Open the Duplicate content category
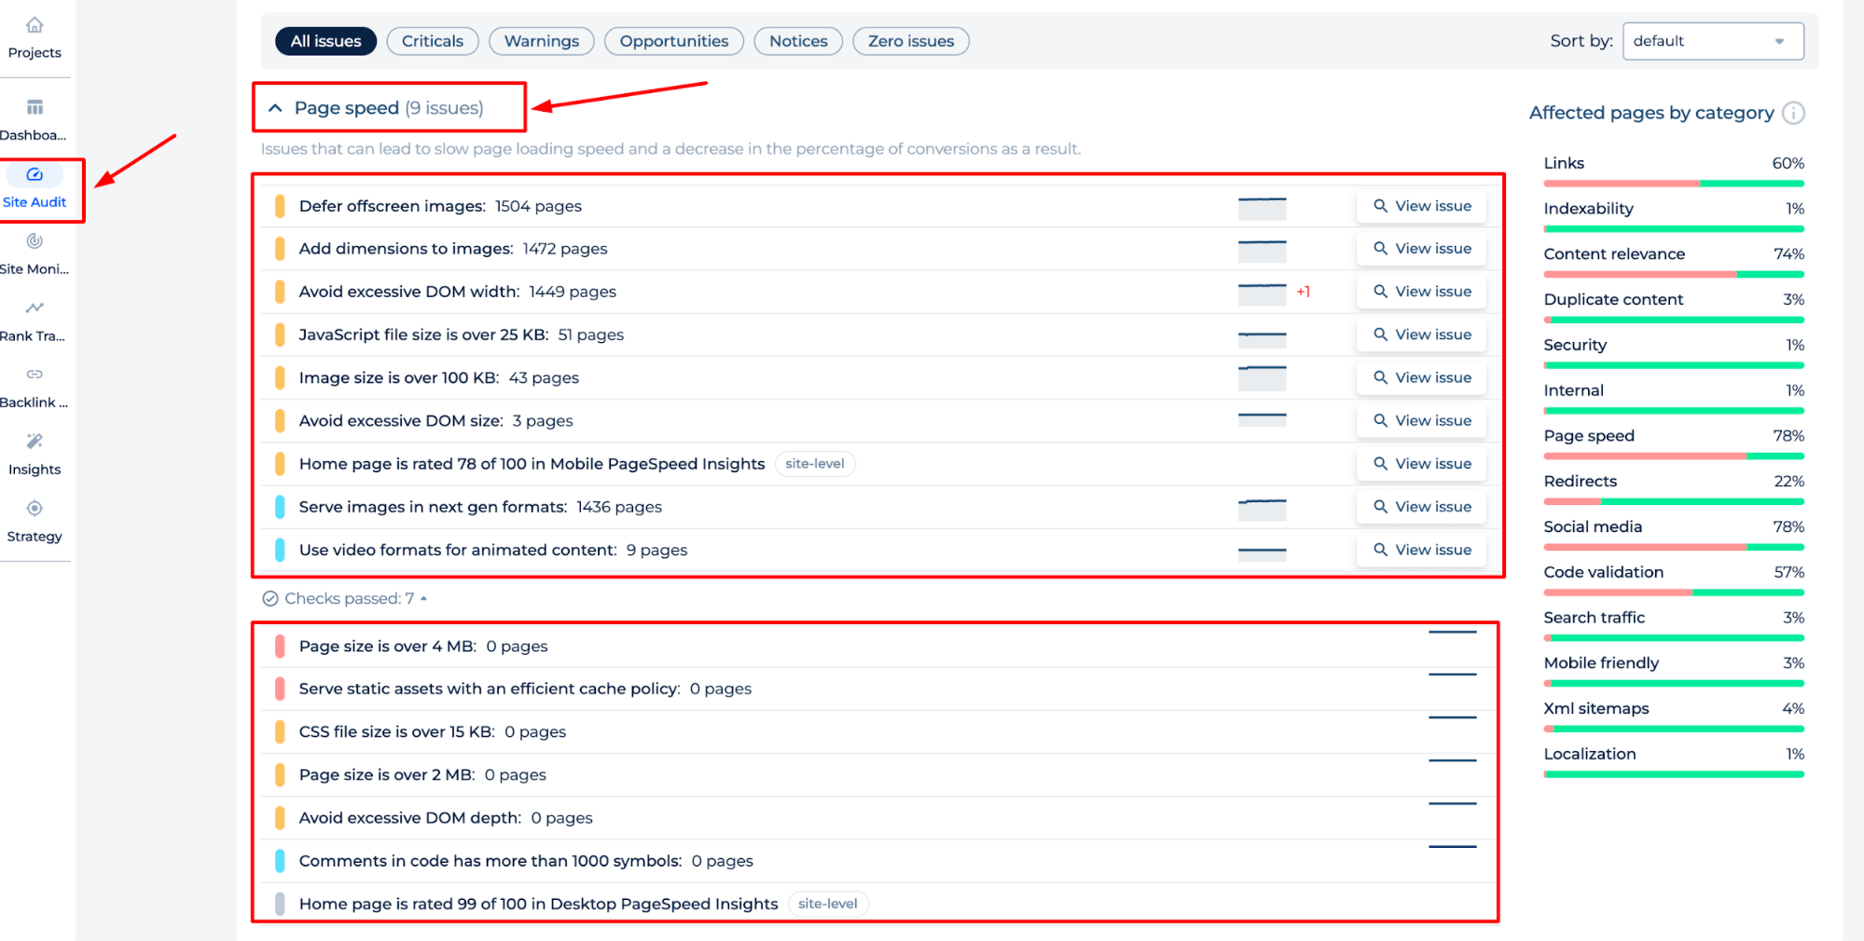 pyautogui.click(x=1613, y=299)
